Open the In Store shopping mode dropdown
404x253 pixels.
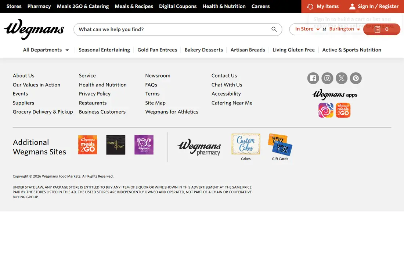click(x=307, y=29)
